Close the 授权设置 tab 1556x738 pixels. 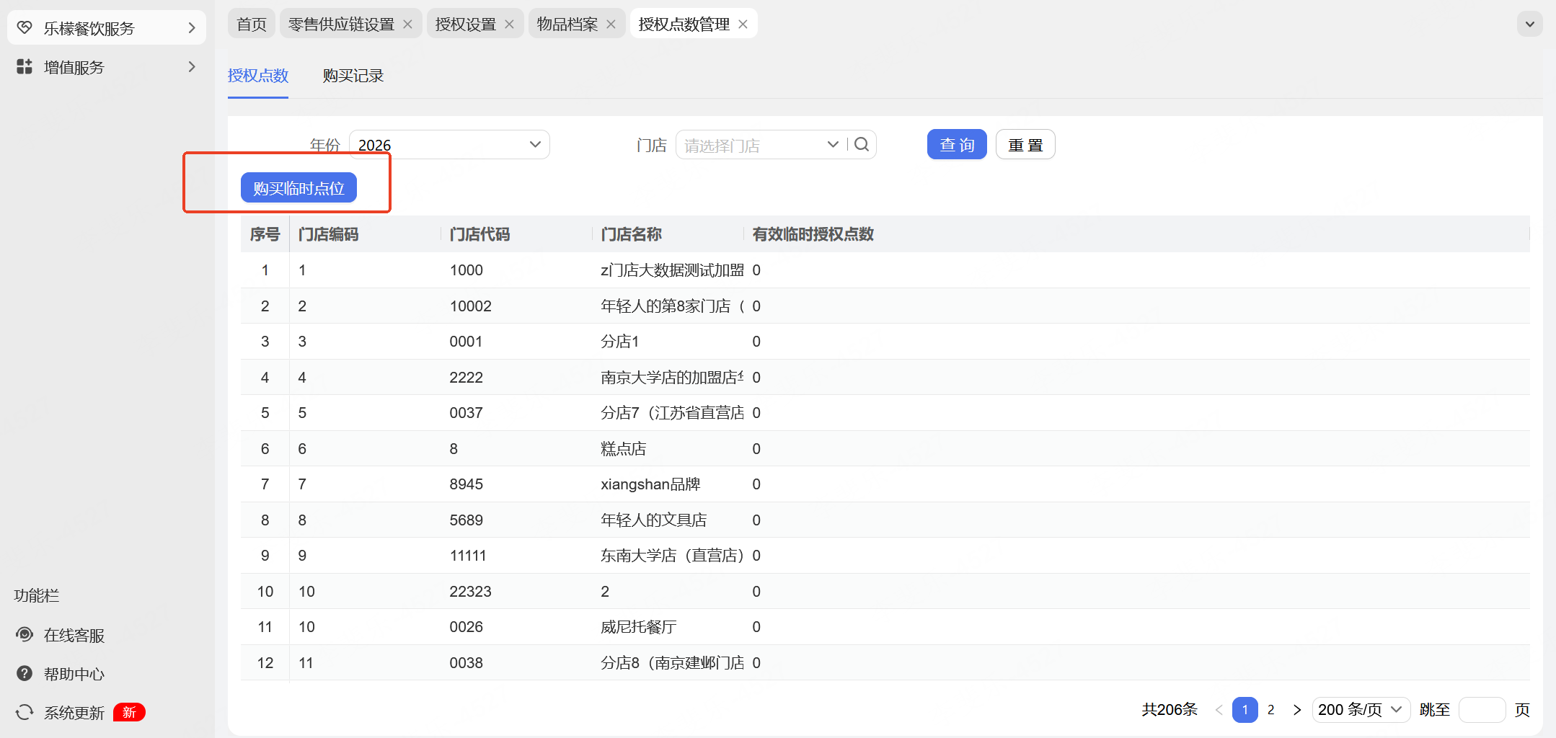[x=509, y=25]
